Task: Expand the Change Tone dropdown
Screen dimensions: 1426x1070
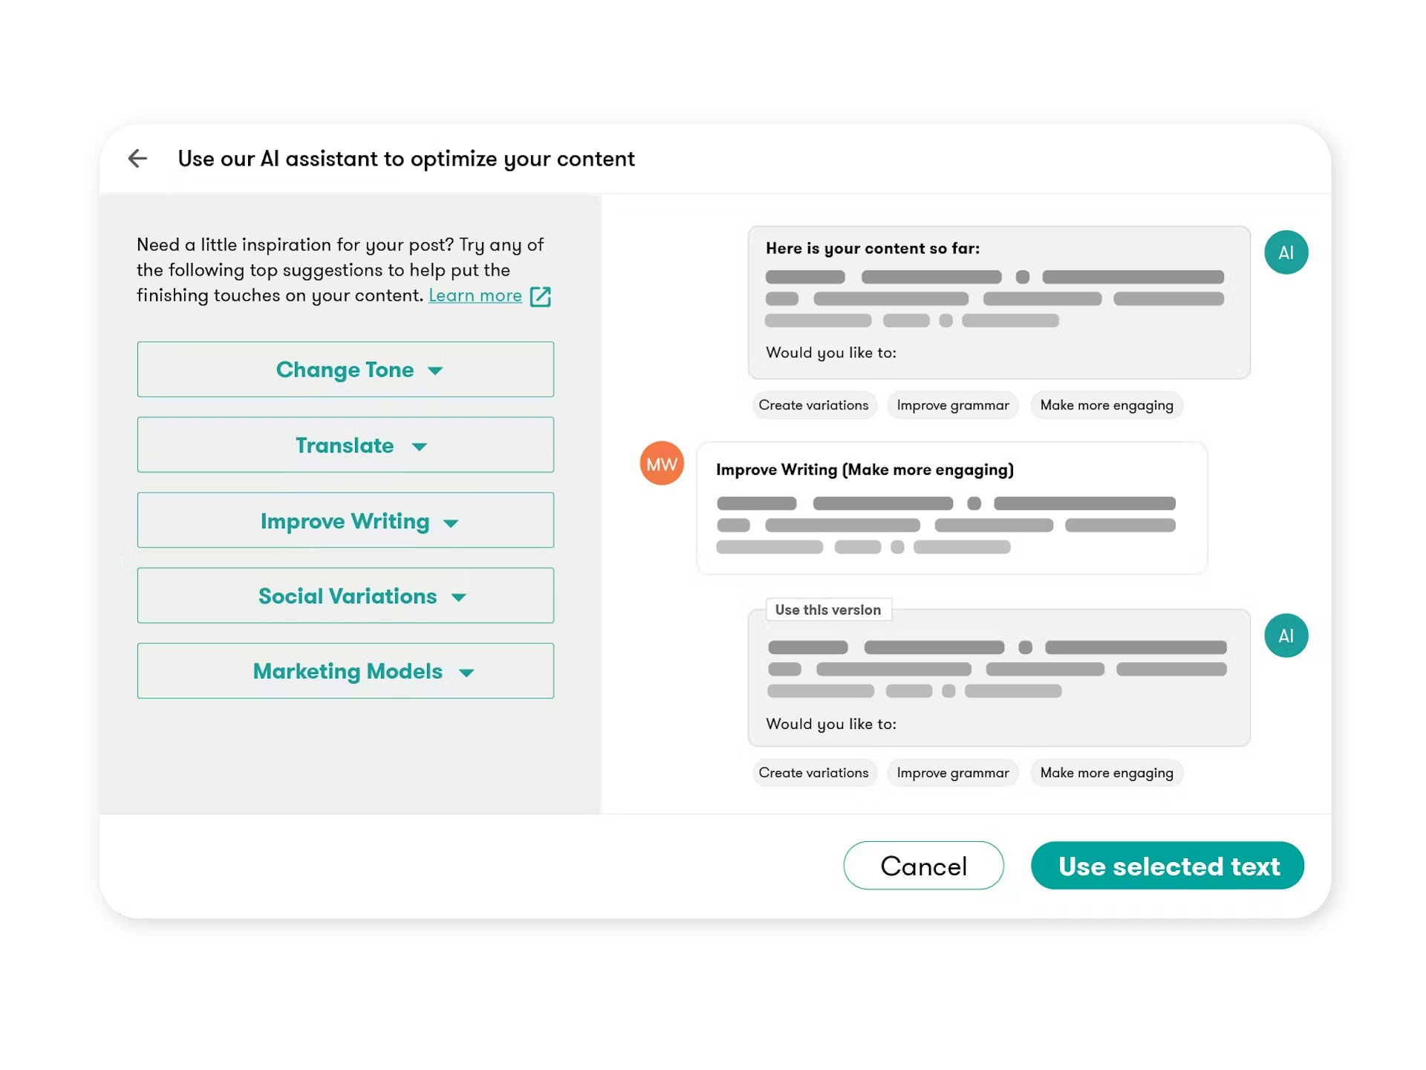Action: click(345, 369)
